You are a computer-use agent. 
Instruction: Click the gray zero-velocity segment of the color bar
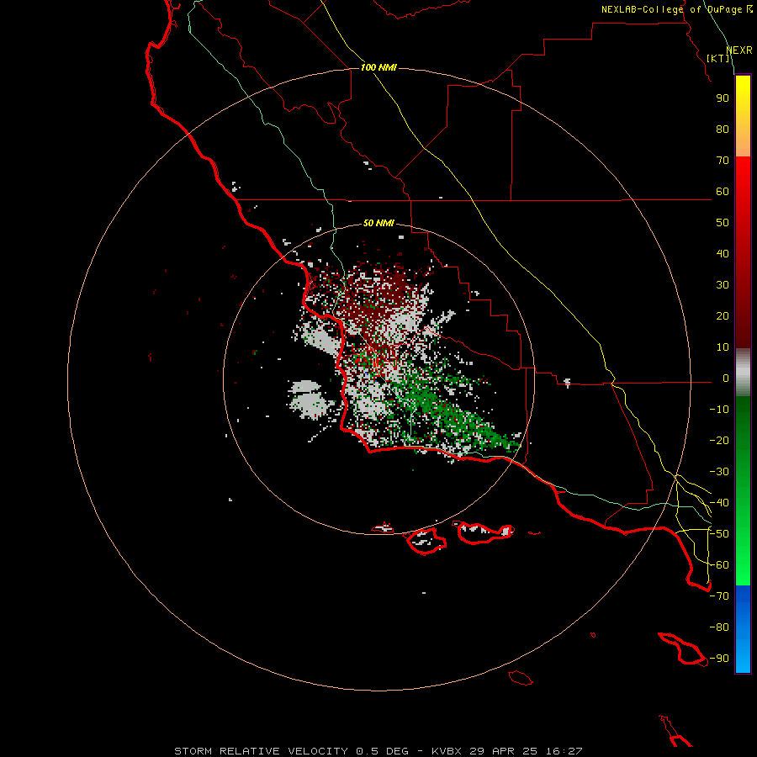tap(743, 373)
